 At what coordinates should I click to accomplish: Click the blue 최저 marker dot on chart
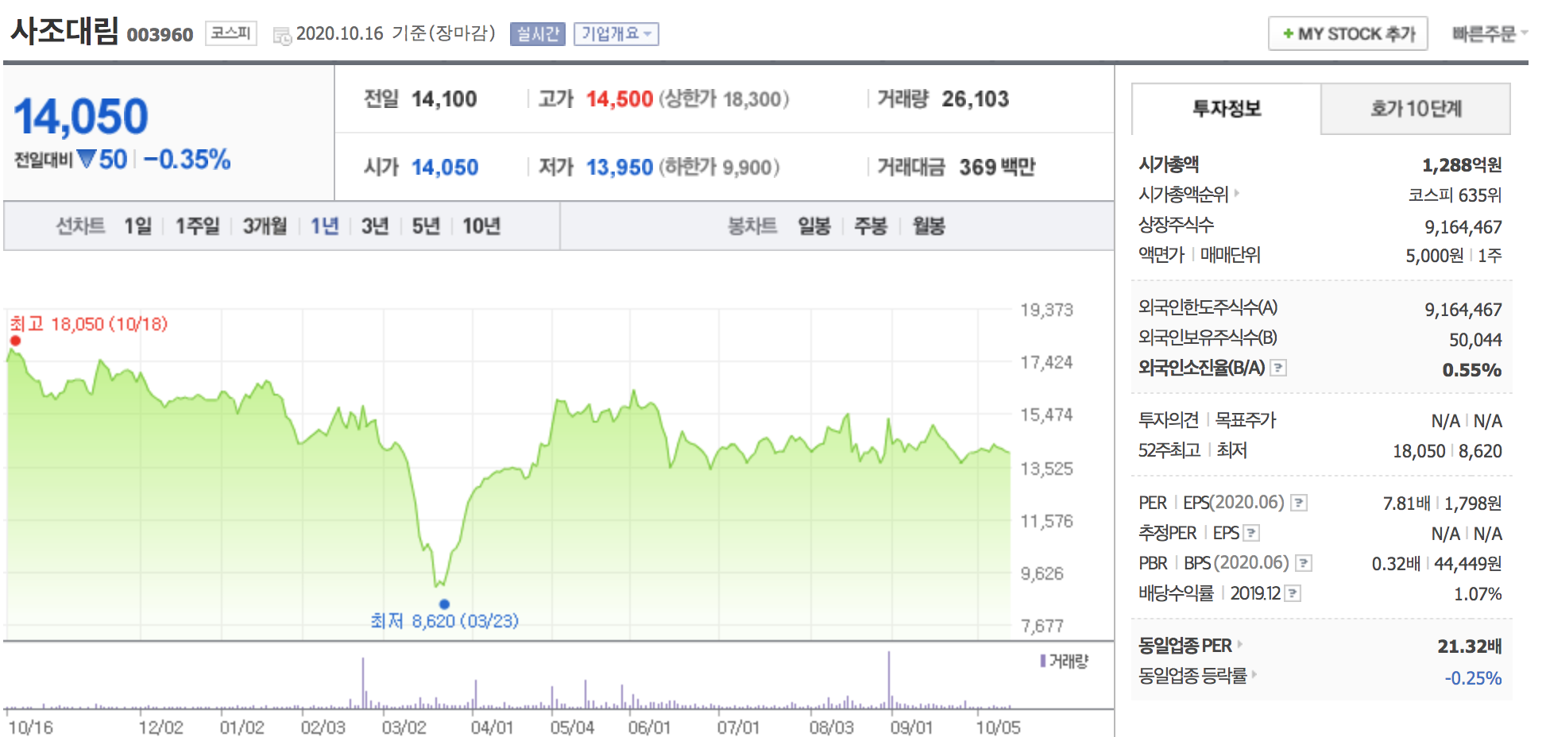(444, 604)
